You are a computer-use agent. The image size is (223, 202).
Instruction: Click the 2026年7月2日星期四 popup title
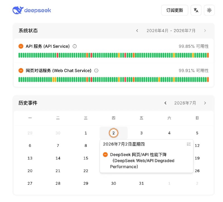[x=124, y=144]
